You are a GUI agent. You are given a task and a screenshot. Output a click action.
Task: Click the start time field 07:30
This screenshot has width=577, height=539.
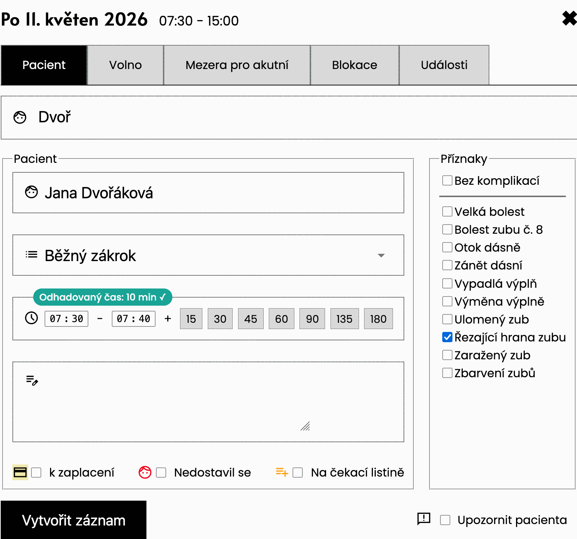(x=66, y=319)
